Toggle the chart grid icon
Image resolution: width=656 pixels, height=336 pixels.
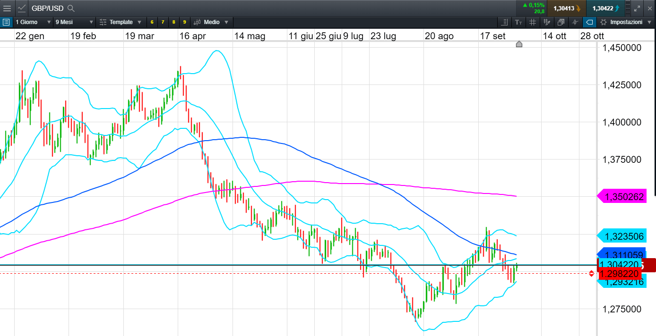[x=533, y=22]
